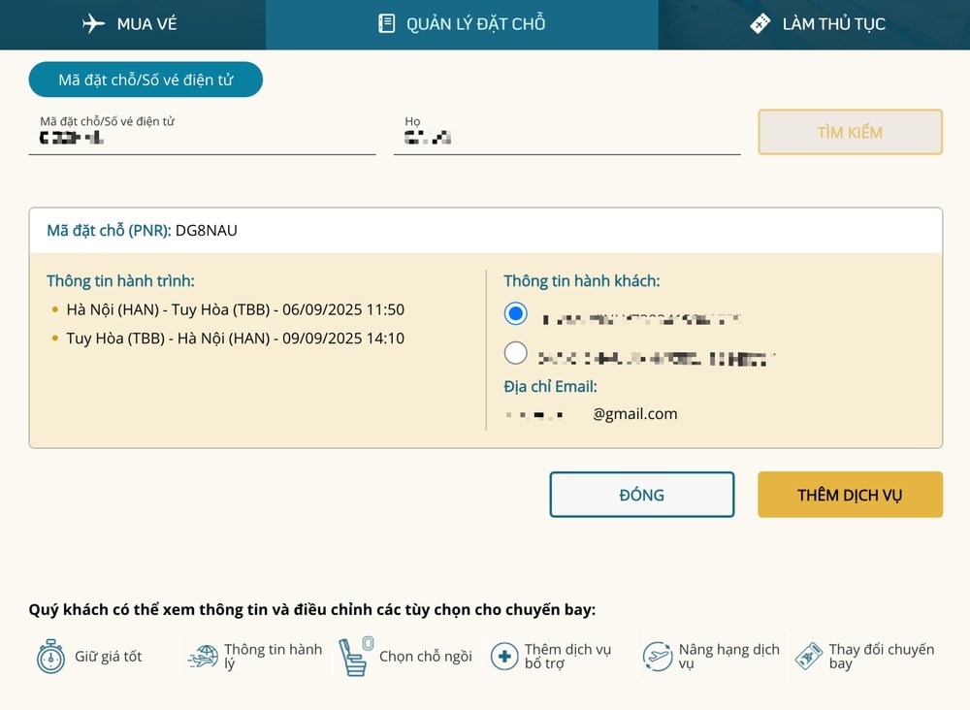Select the first passenger radio button
970x710 pixels.
pyautogui.click(x=515, y=313)
